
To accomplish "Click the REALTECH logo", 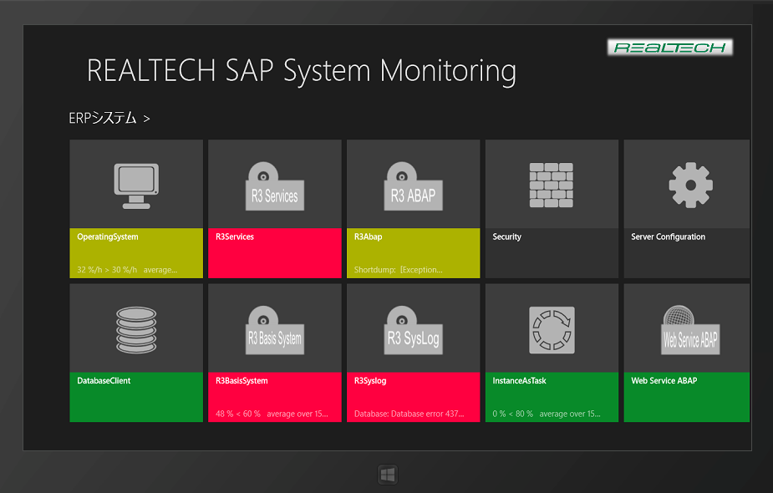I will [670, 48].
